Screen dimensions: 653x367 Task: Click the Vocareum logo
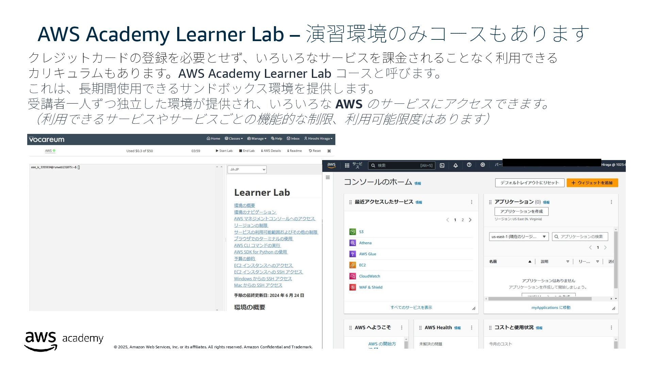pos(47,139)
